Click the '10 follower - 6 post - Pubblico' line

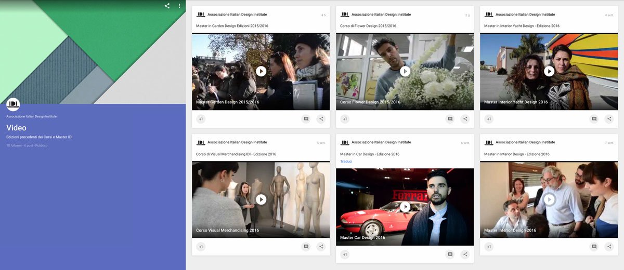point(27,145)
